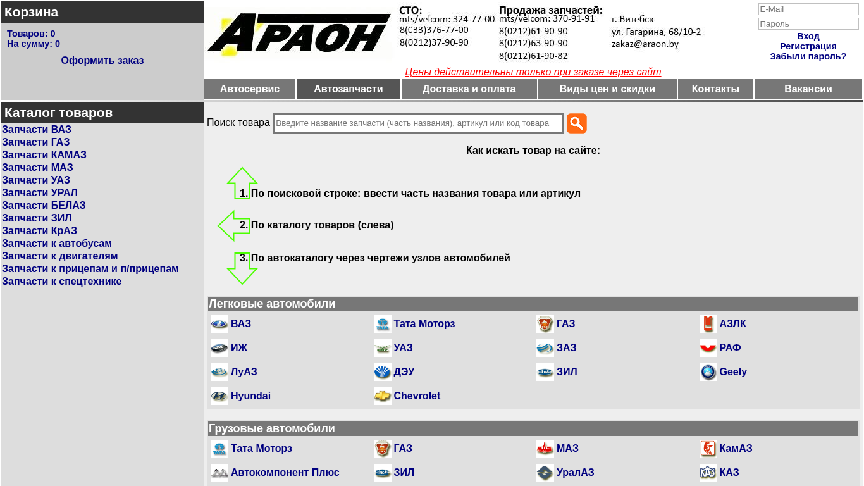
Task: Click the Geely brand logo icon
Action: pyautogui.click(x=708, y=372)
